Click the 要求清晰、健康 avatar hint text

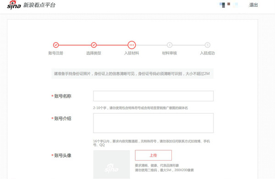click(157, 165)
